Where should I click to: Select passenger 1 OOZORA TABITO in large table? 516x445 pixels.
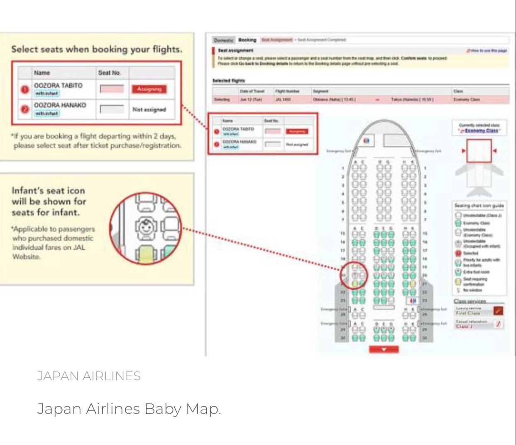click(58, 86)
